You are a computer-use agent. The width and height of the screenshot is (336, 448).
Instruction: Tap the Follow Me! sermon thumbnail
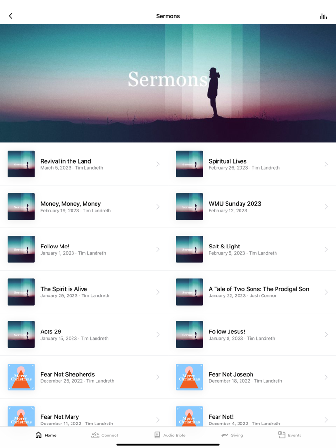(x=21, y=249)
